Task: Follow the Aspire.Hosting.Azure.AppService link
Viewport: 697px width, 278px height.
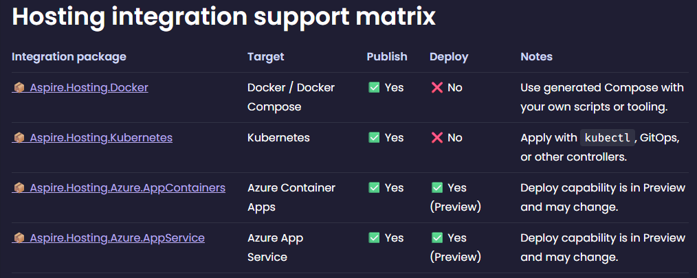Action: (117, 238)
